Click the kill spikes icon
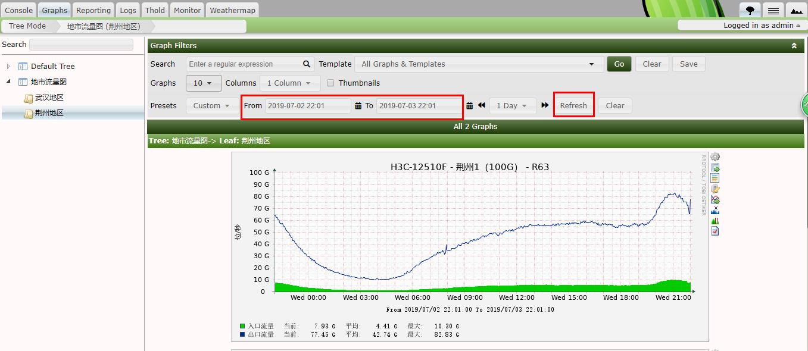Screen dimensions: 808x351 [715, 210]
